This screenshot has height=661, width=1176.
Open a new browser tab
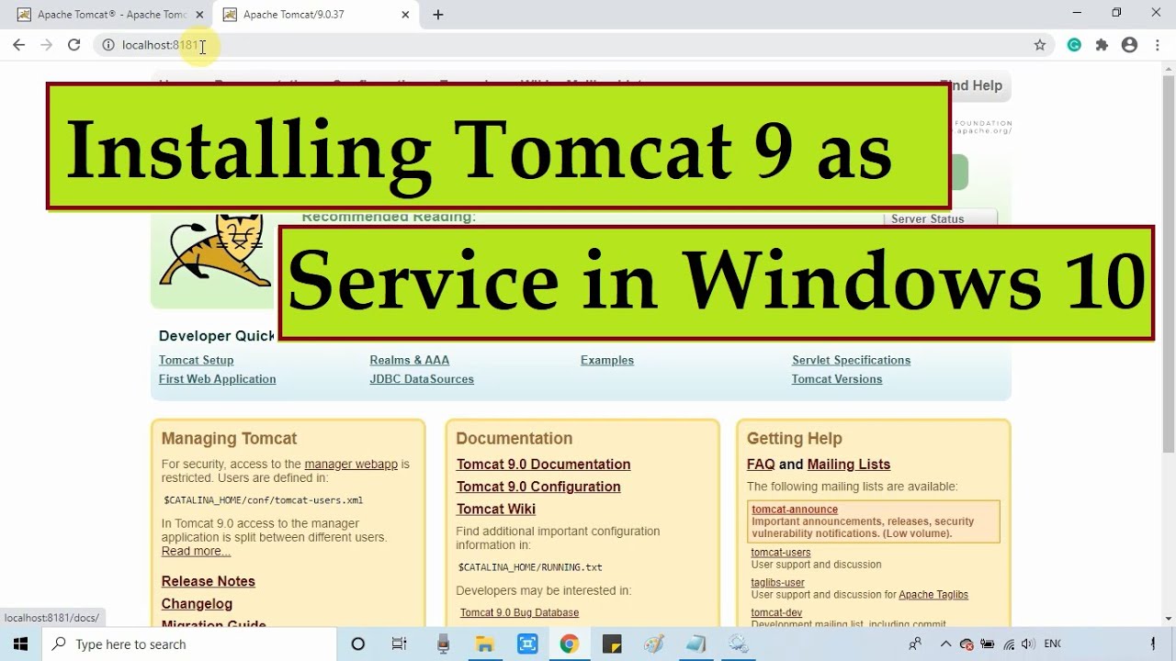tap(438, 15)
